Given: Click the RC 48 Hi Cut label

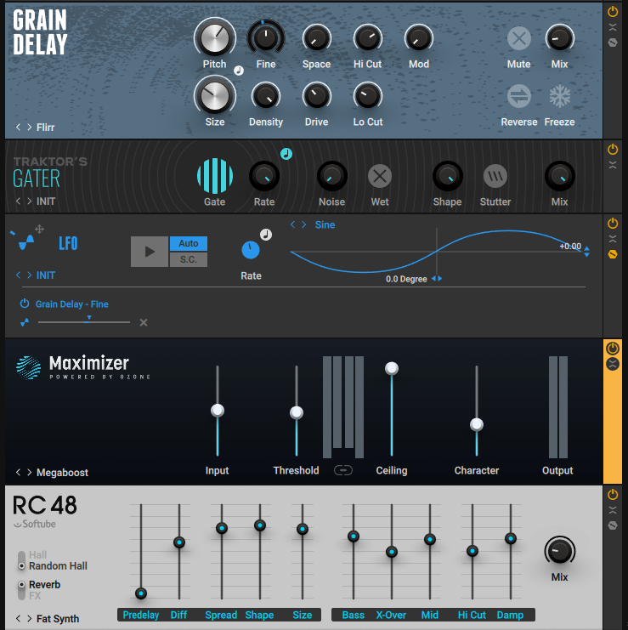Looking at the screenshot, I should [472, 615].
